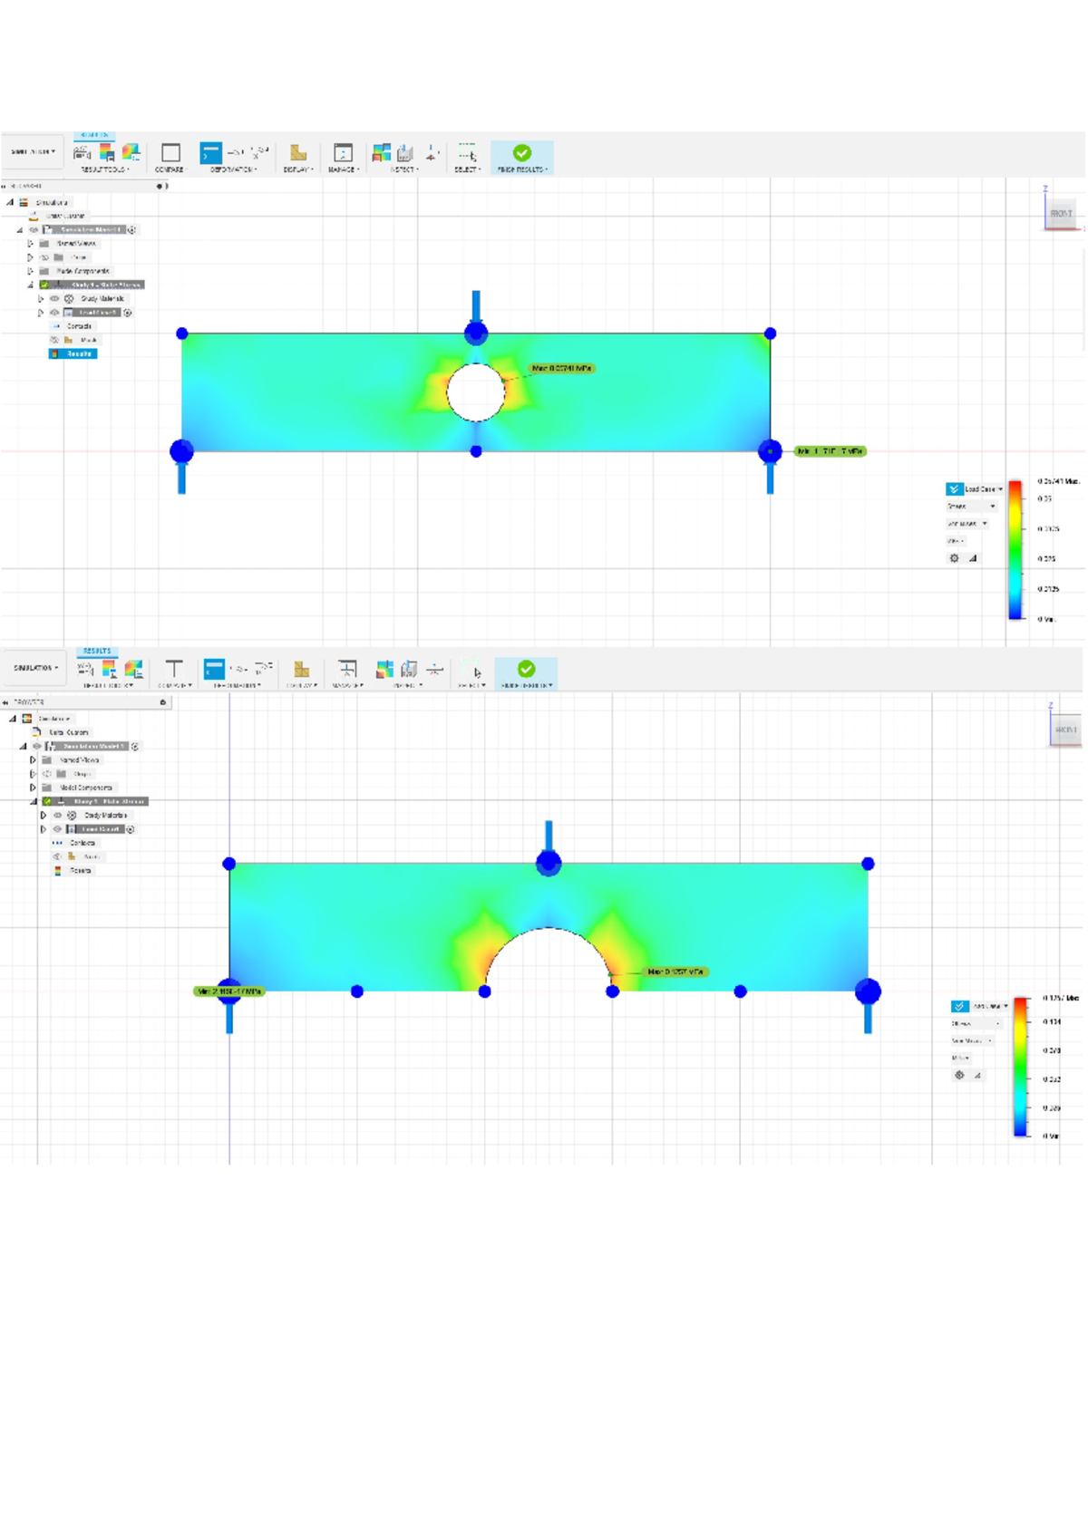Select highlighted Results node, circular-hole plate browser

click(73, 353)
